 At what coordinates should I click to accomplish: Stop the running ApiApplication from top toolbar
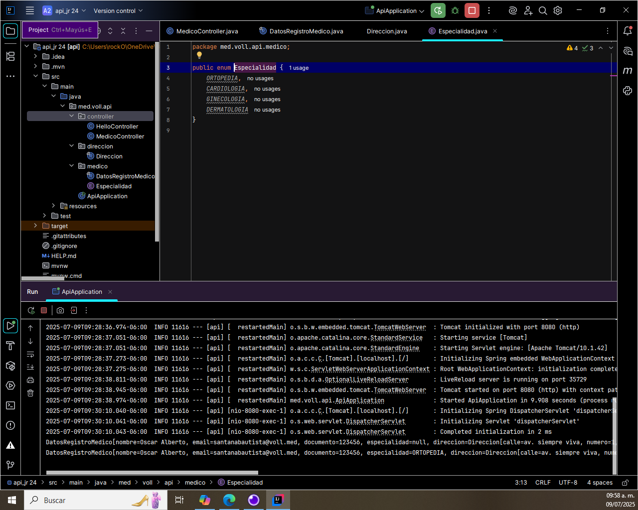click(x=472, y=10)
